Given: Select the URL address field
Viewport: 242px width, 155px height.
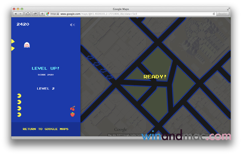Looking at the screenshot, I should [130, 14].
